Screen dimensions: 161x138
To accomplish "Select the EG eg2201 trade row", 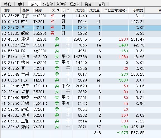I will (81, 51).
